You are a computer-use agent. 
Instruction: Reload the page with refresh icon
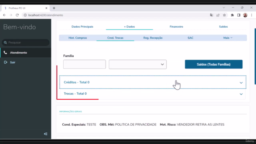pos(17,15)
